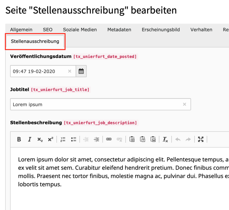Apply superscript formatting
The height and width of the screenshot is (210, 229).
coord(50,139)
